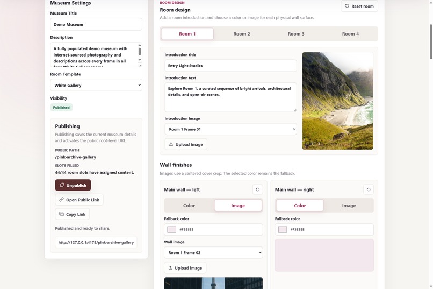Upload a wall image for left main wall
The image size is (433, 289).
pos(185,267)
